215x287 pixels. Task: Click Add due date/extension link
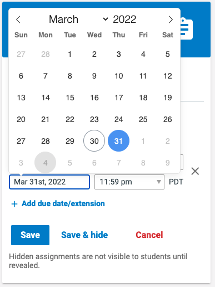point(63,203)
